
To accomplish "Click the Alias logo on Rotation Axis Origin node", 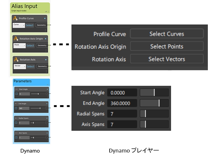I will [x=16, y=39].
